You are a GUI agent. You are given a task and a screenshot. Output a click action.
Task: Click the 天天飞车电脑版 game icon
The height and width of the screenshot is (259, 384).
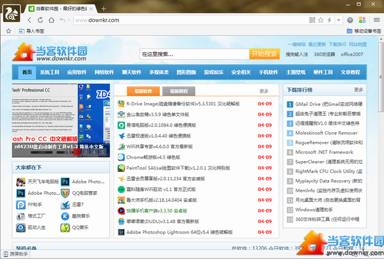point(21,182)
